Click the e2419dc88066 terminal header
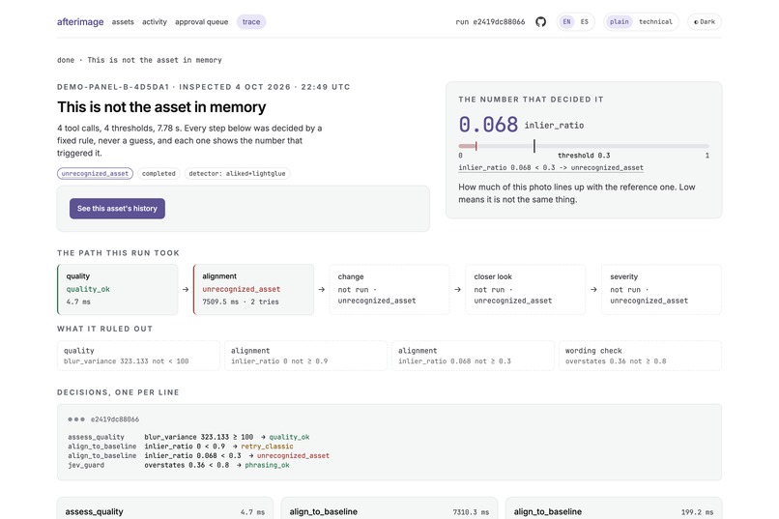 [115, 419]
